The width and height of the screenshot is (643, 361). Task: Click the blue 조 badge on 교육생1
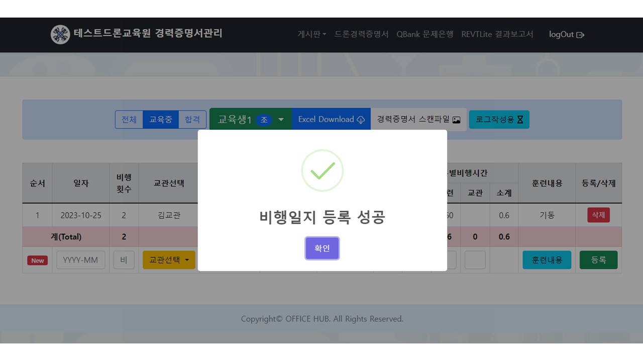(264, 120)
